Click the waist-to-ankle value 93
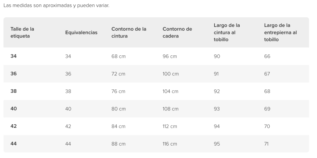Image resolution: width=317 pixels, height=158 pixels. (217, 109)
